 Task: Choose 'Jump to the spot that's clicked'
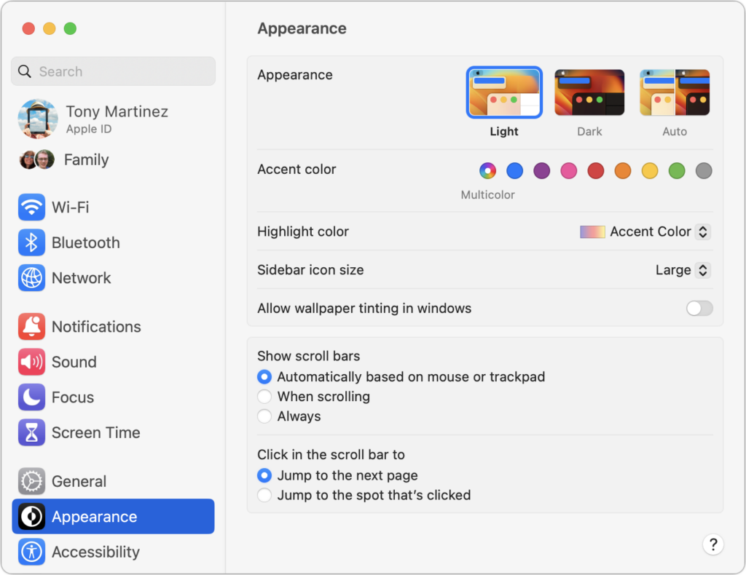pyautogui.click(x=264, y=495)
